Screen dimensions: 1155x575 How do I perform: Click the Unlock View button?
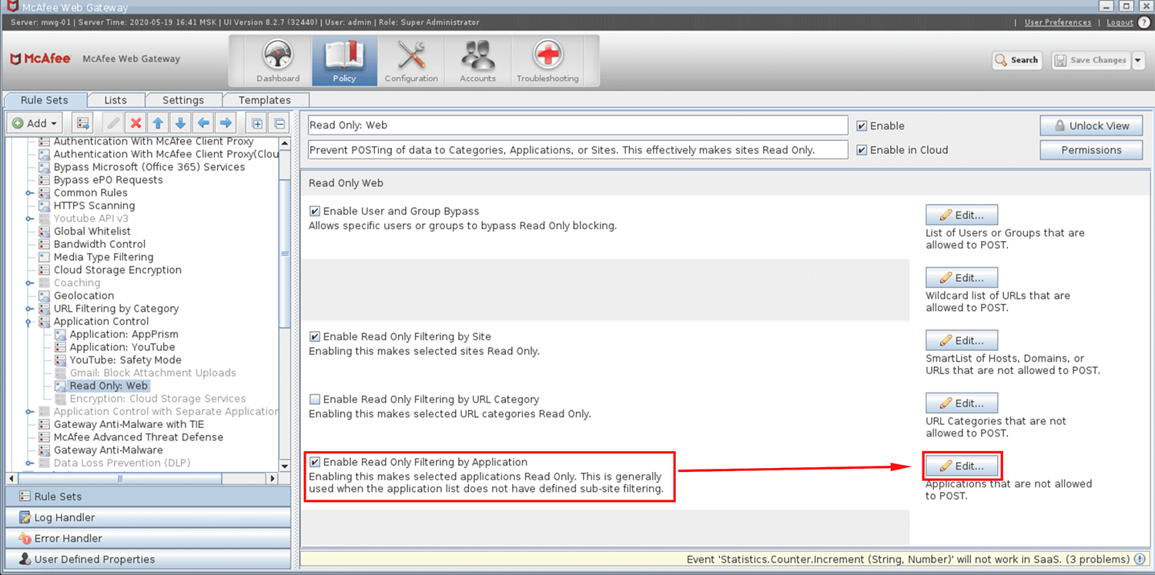pyautogui.click(x=1091, y=125)
